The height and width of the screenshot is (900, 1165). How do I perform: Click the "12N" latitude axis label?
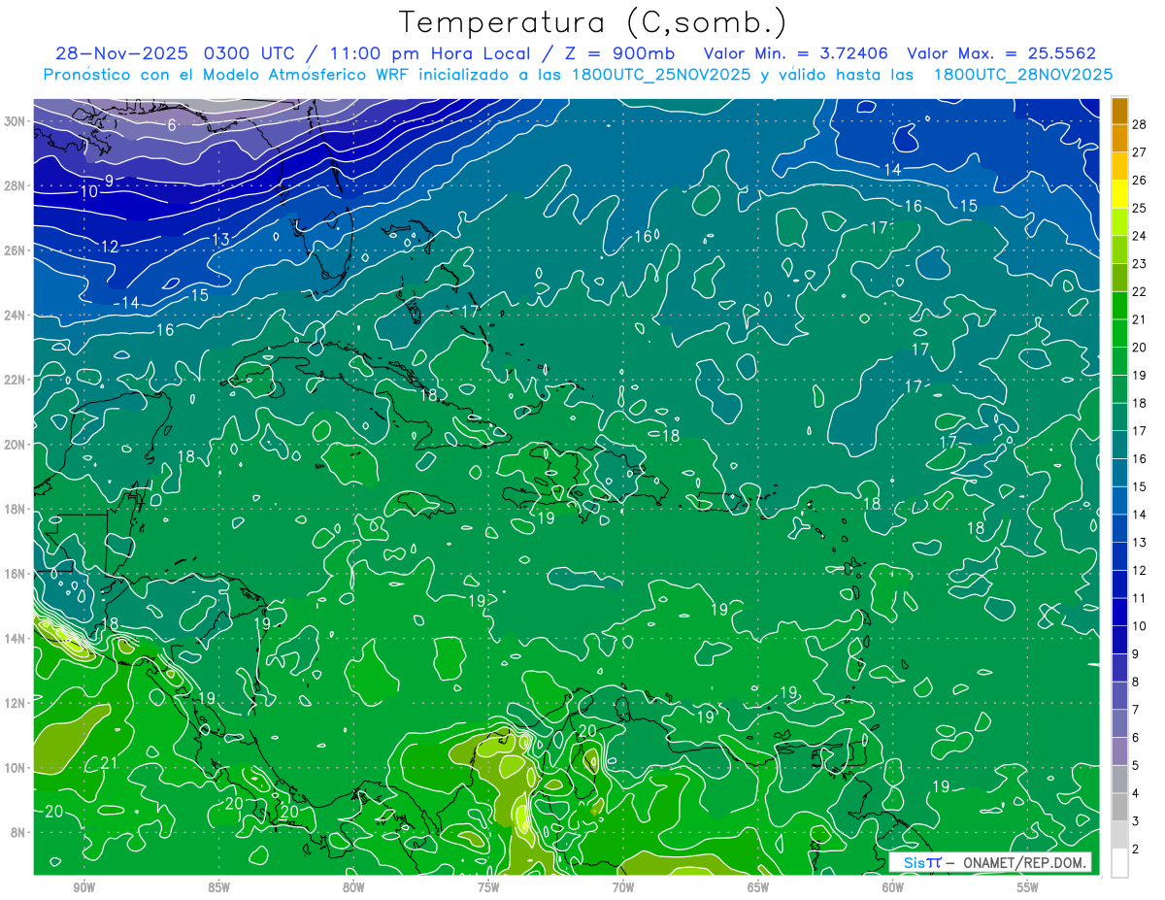coord(15,703)
